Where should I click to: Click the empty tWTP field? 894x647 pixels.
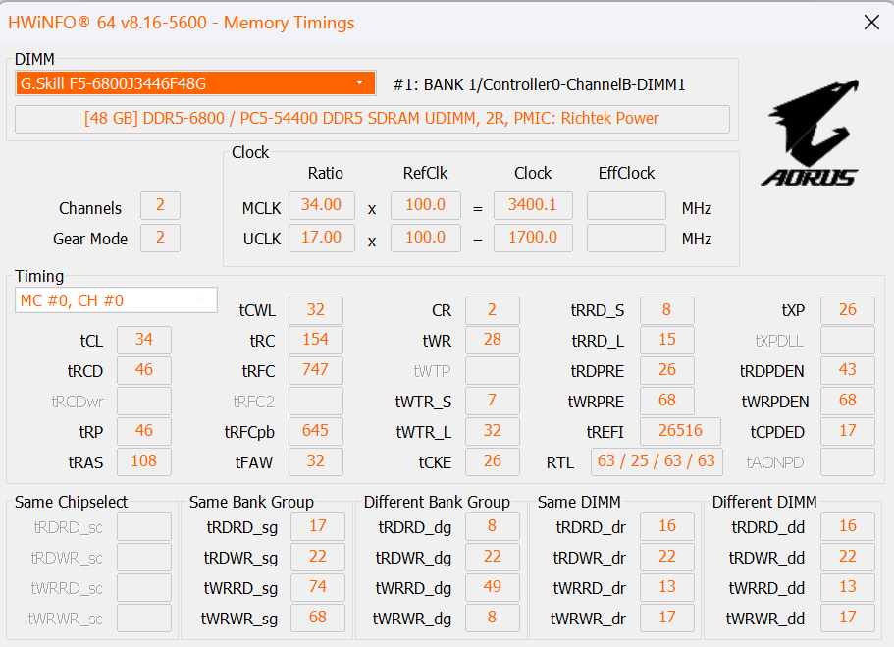[493, 370]
